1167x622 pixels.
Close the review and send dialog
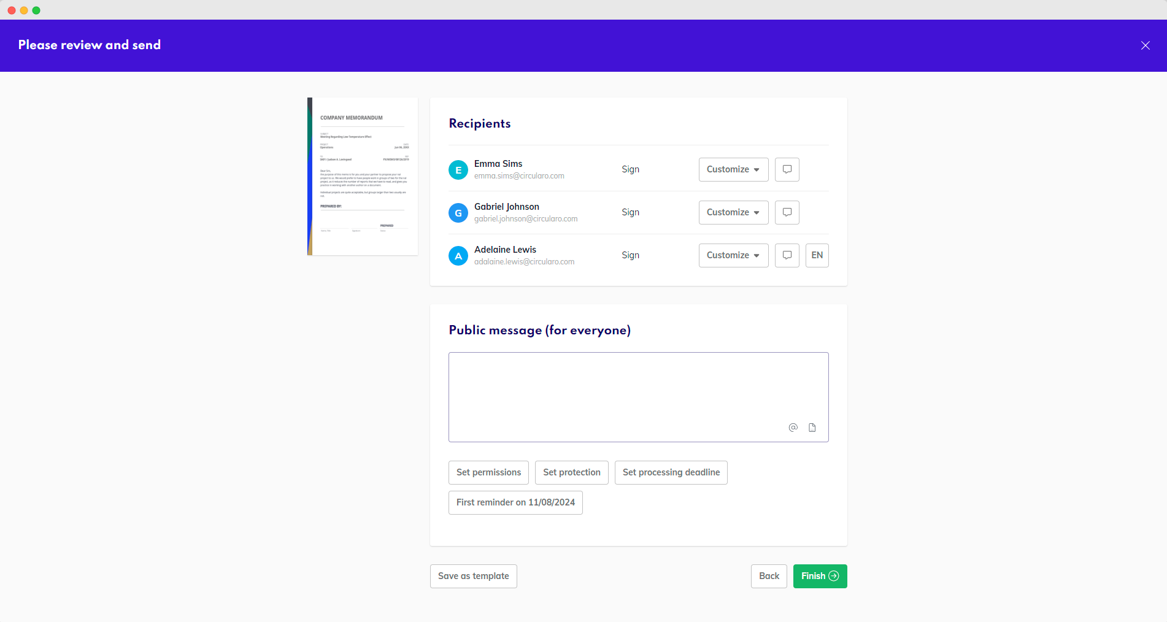tap(1145, 45)
